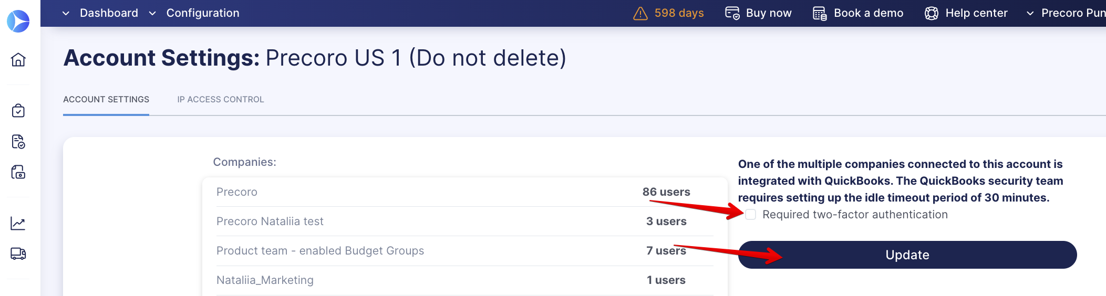The image size is (1106, 296).
Task: Select the Account Settings tab
Action: (106, 100)
